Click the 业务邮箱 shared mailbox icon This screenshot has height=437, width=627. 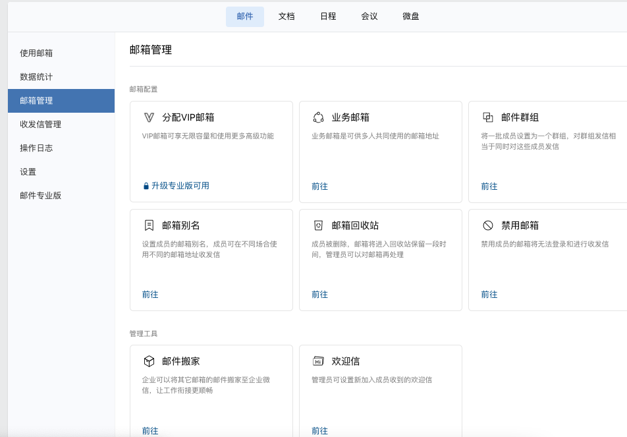(x=318, y=117)
